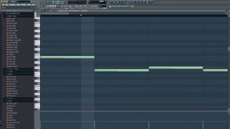Viewport: 230px width, 129px height.
Task: Select the Nemesis Sub sample
Action: point(13,50)
